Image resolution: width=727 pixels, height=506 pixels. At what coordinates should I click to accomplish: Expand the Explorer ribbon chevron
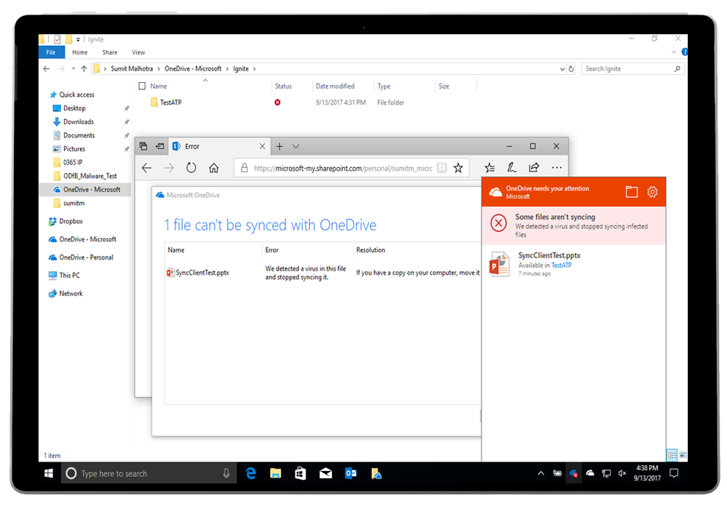point(674,52)
